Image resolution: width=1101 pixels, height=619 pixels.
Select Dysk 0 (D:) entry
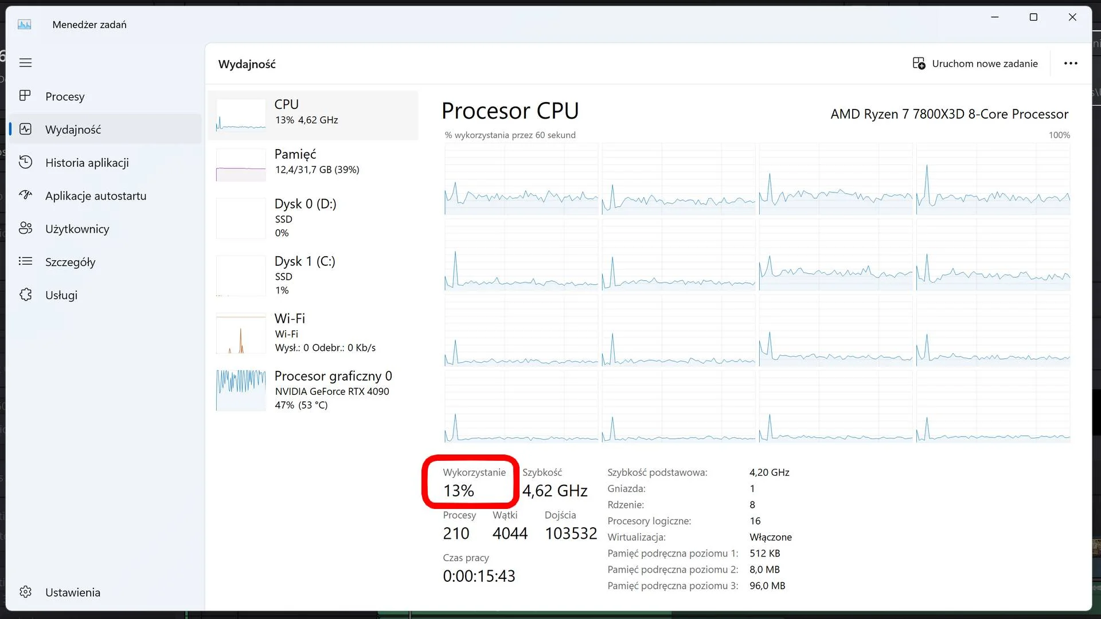point(313,218)
